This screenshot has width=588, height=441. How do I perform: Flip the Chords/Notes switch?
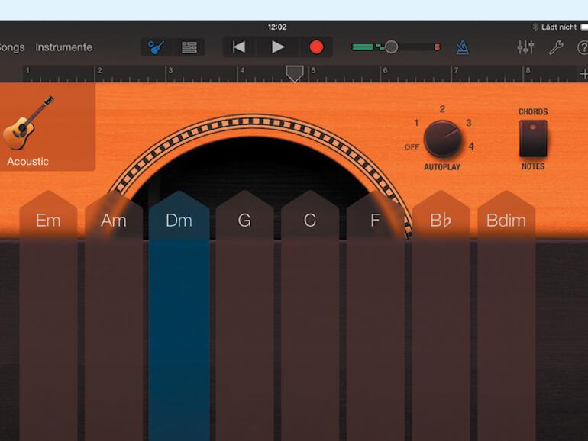(533, 138)
